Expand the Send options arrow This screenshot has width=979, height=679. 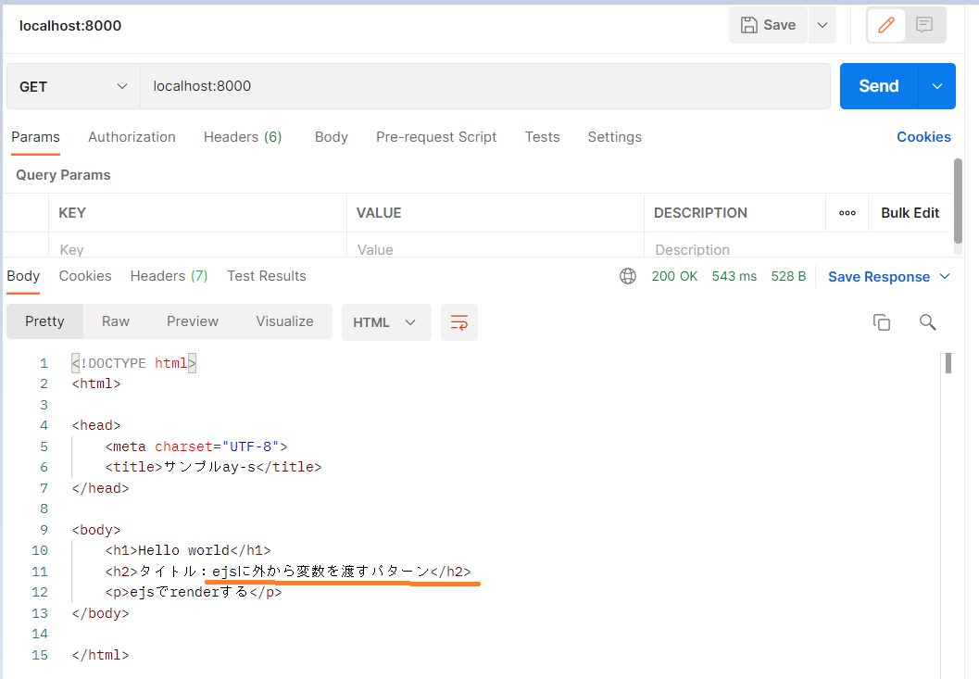(937, 86)
